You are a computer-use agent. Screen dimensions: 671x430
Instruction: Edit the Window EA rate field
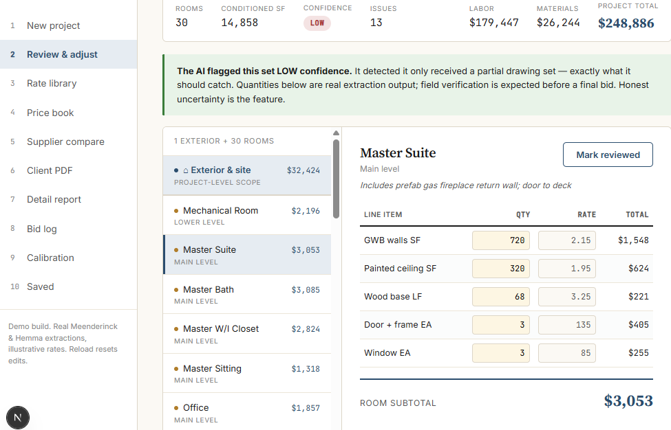[x=566, y=353]
